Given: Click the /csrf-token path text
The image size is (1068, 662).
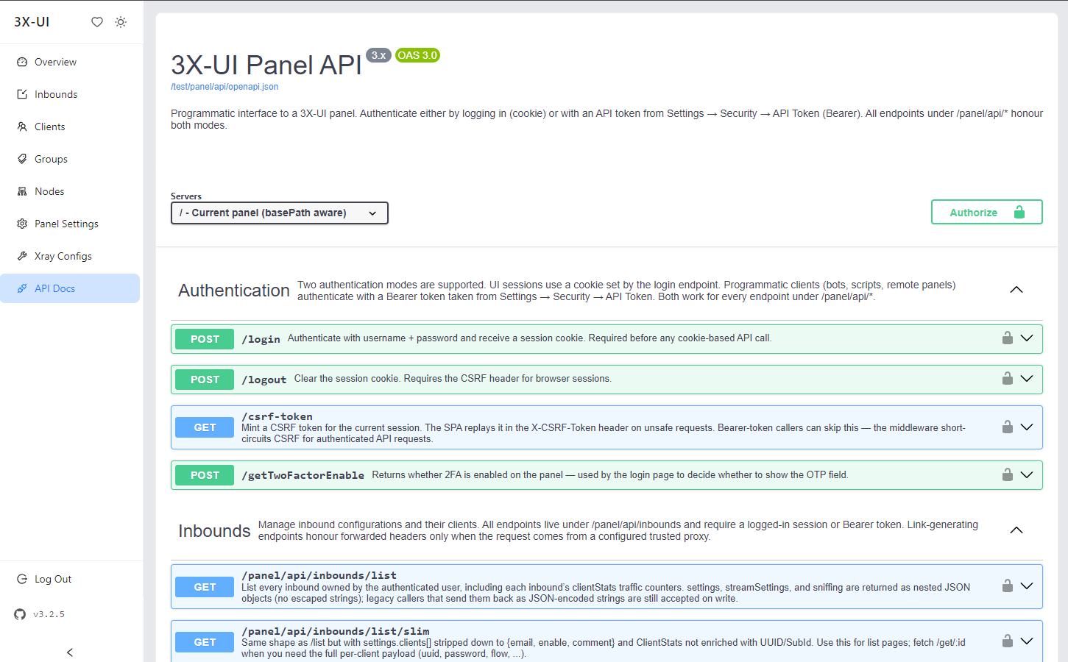Looking at the screenshot, I should pos(277,416).
